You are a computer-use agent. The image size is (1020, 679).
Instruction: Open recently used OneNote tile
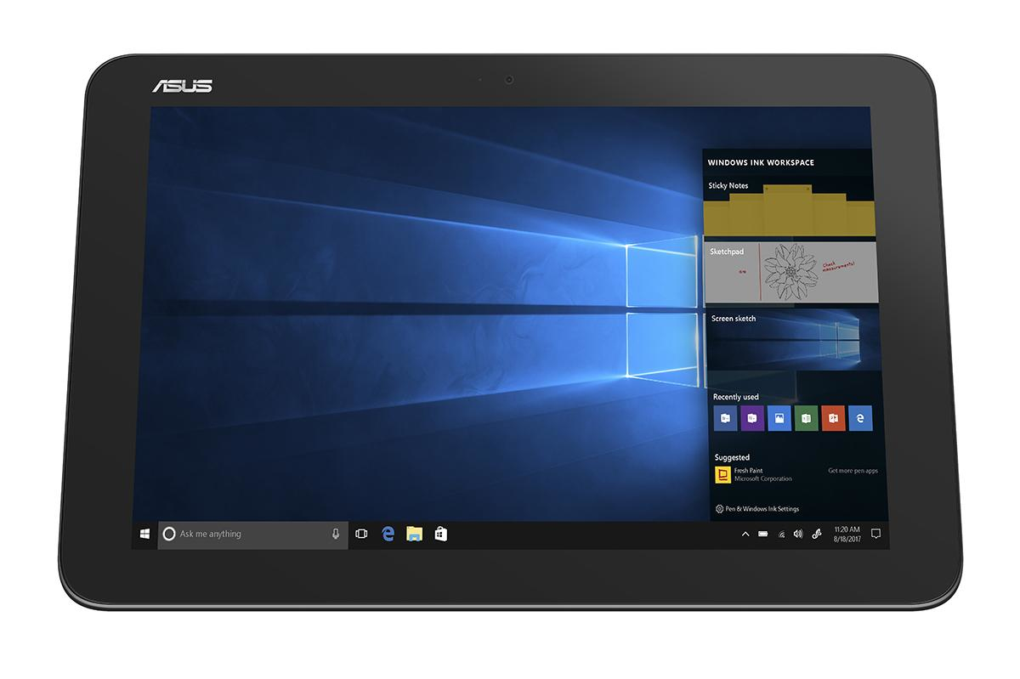pyautogui.click(x=752, y=417)
